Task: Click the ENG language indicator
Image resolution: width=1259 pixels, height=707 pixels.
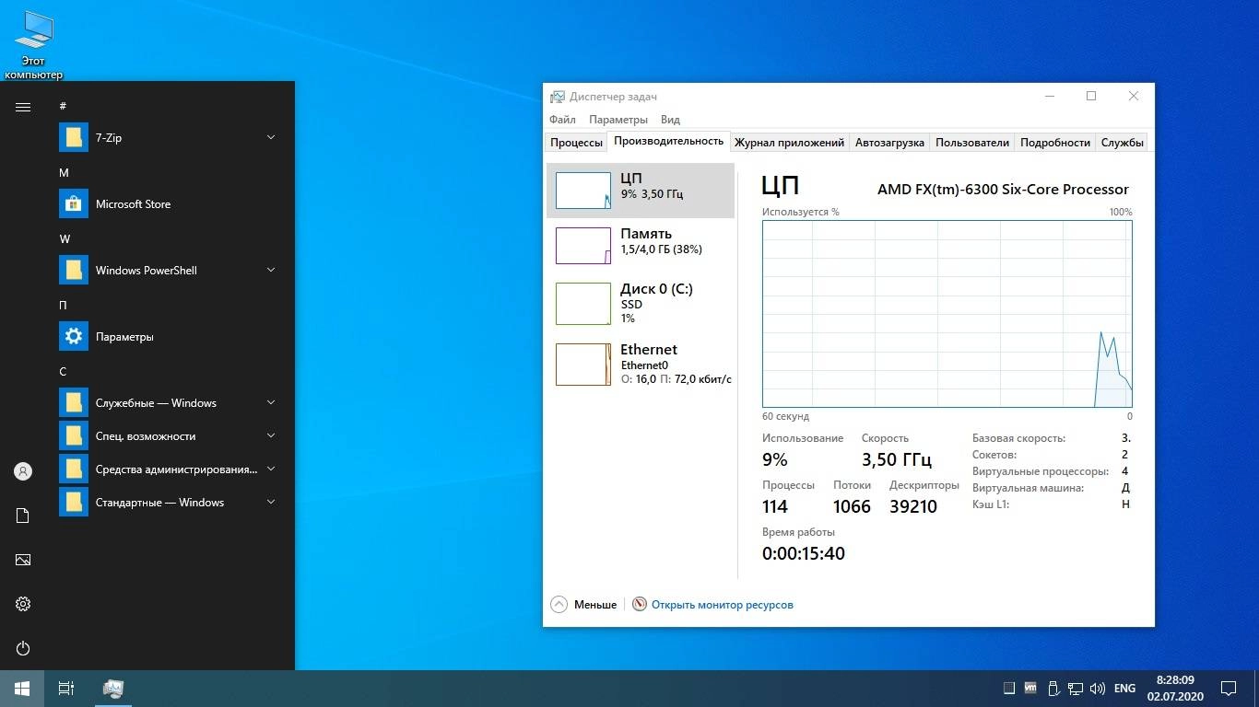Action: [1124, 689]
